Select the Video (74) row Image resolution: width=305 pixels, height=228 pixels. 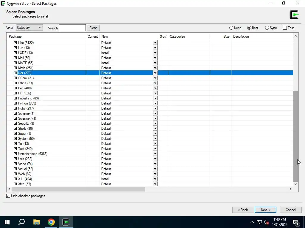tap(150, 164)
